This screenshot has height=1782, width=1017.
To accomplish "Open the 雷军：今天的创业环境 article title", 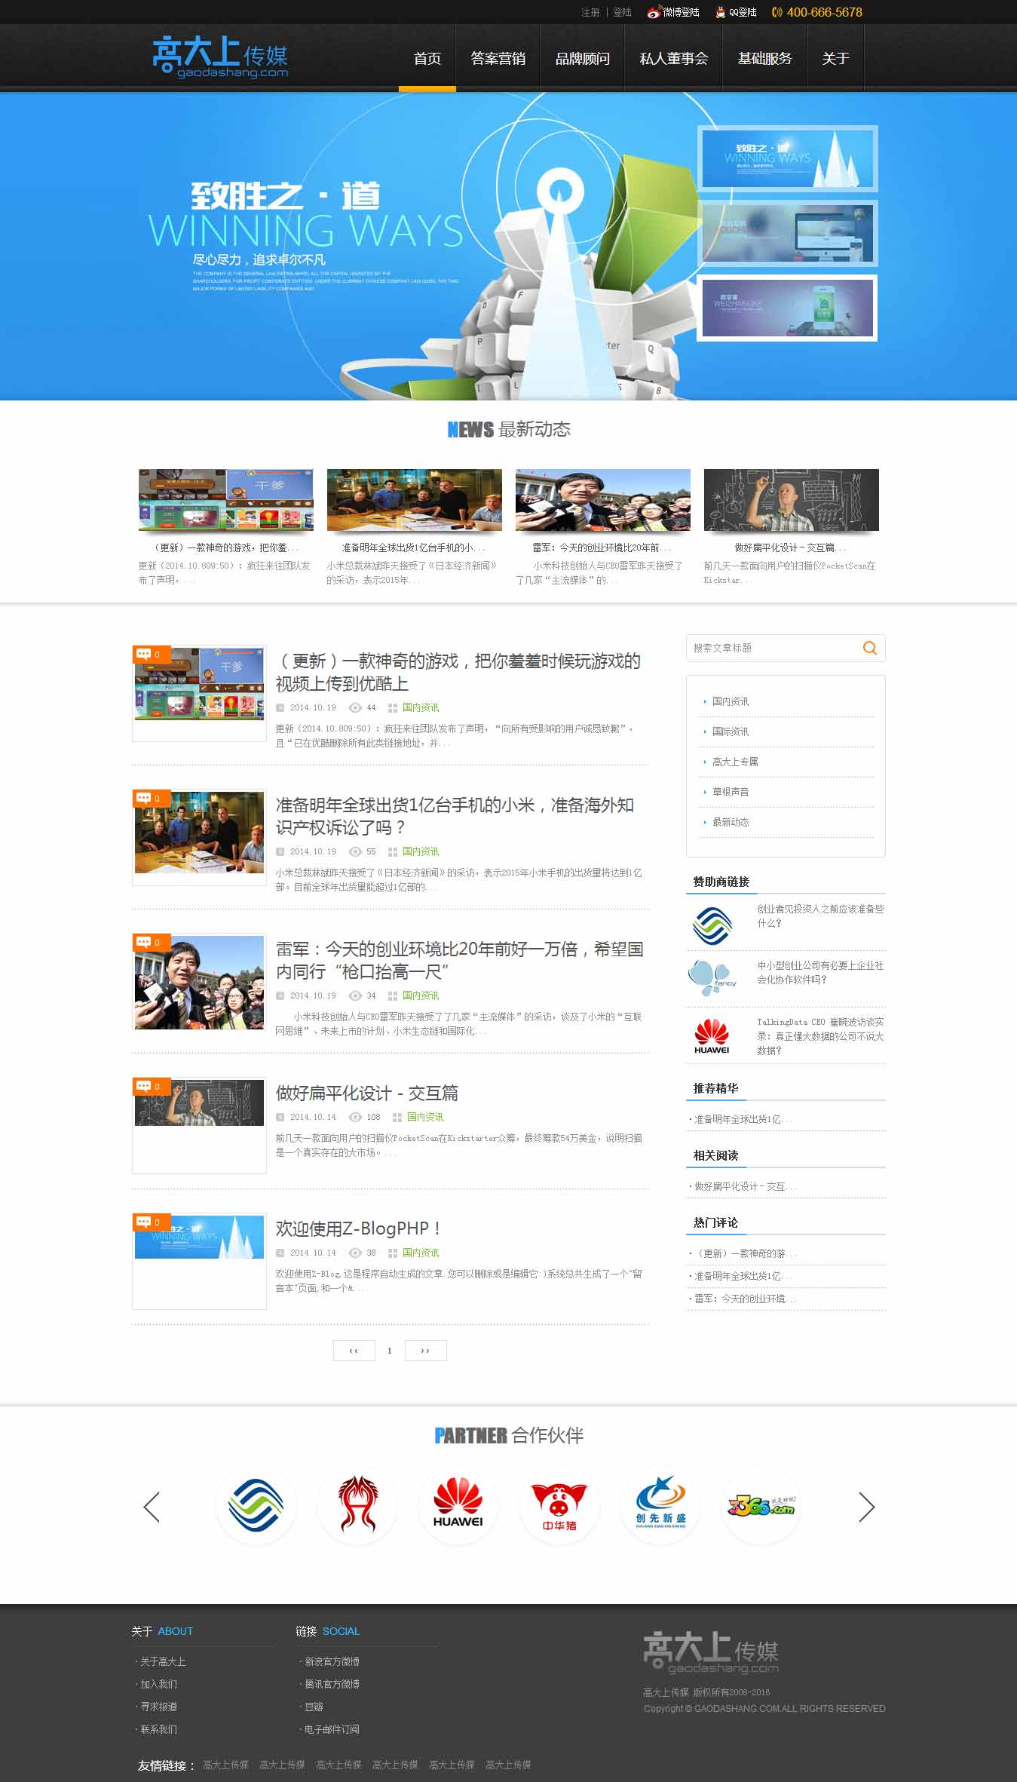I will pyautogui.click(x=459, y=960).
